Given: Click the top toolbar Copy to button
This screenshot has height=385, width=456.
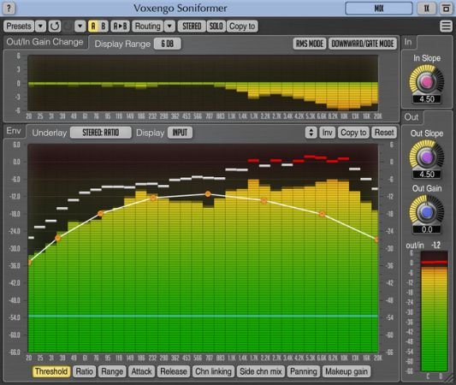Looking at the screenshot, I should pos(242,27).
